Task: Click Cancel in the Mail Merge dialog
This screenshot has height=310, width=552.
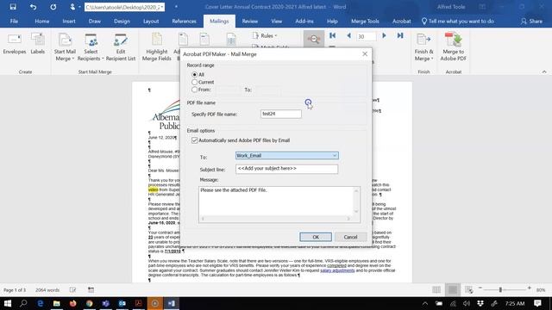Action: (351, 237)
